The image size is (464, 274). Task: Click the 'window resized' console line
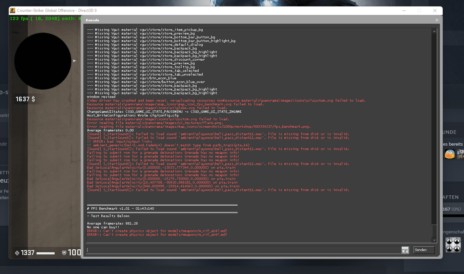coord(101,97)
